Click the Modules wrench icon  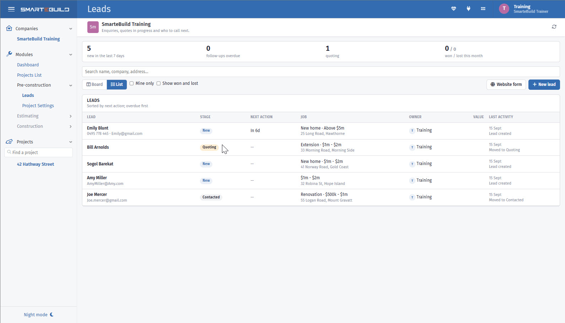[x=9, y=54]
